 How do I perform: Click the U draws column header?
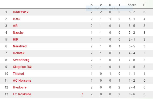(110, 5)
